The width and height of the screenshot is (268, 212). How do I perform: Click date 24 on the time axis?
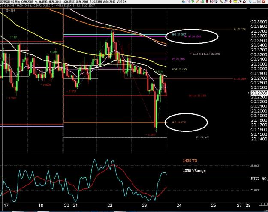coord(179,205)
